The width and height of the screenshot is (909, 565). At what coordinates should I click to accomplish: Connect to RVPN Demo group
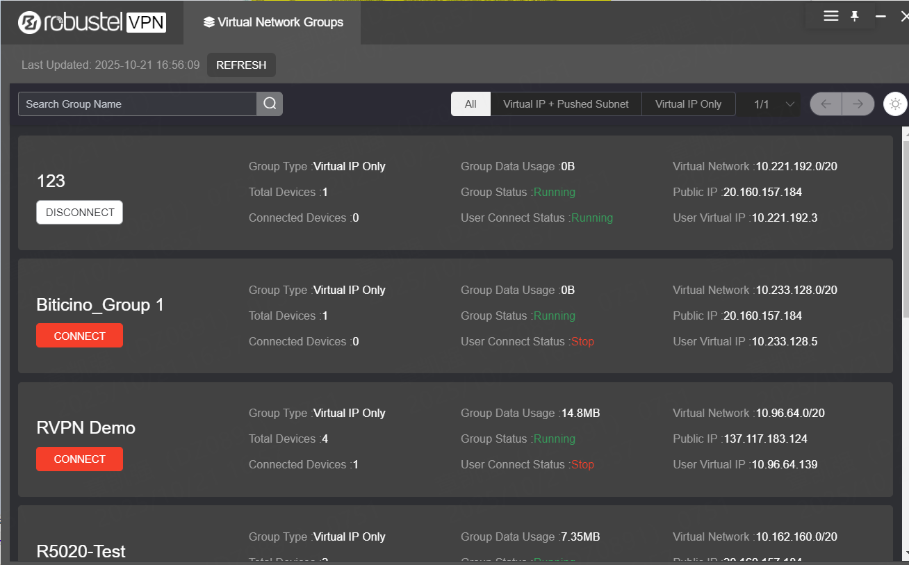point(80,459)
